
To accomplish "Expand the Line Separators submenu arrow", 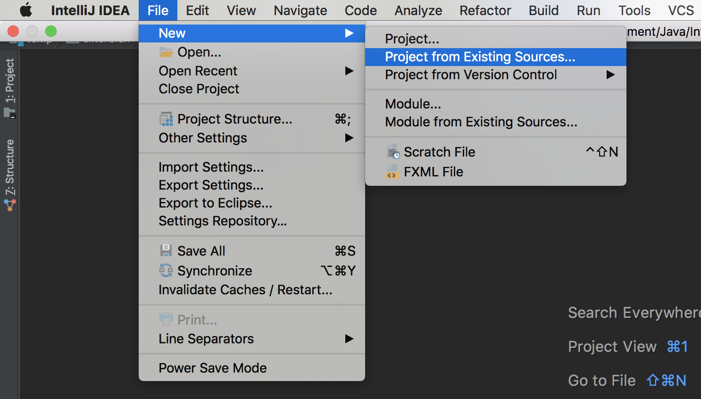I will (x=349, y=339).
